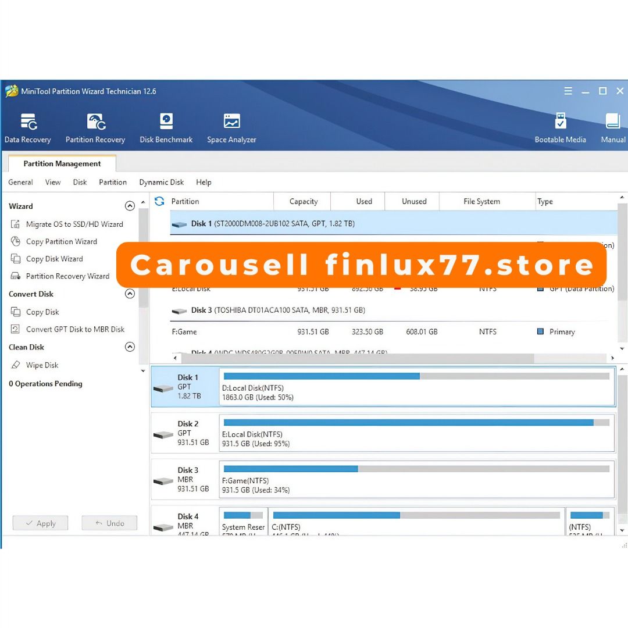The width and height of the screenshot is (628, 628).
Task: Collapse the Clean Disk section
Action: pyautogui.click(x=130, y=347)
